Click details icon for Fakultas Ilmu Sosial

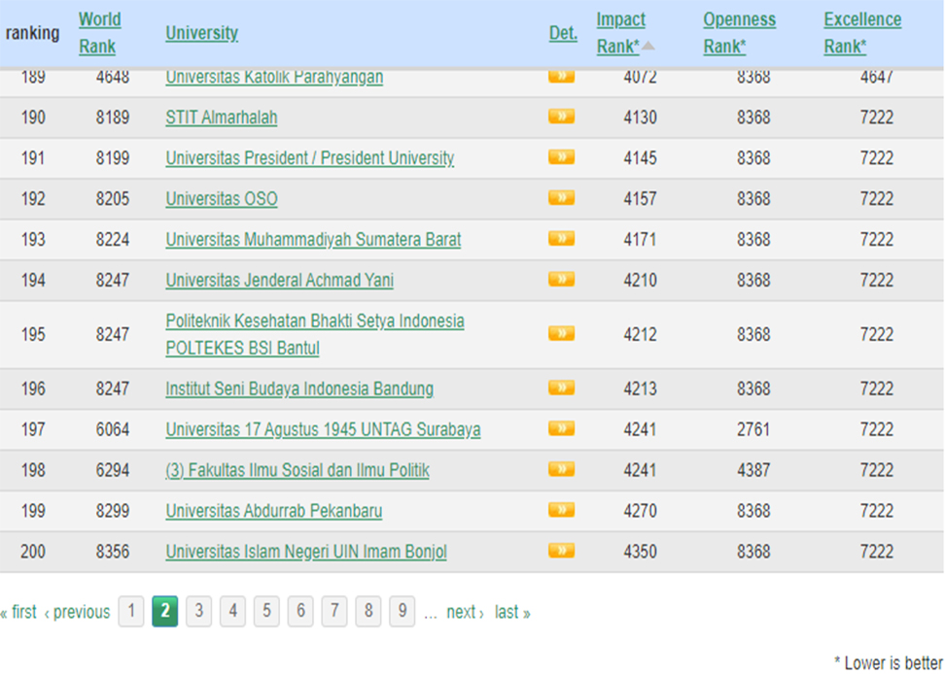pos(561,469)
